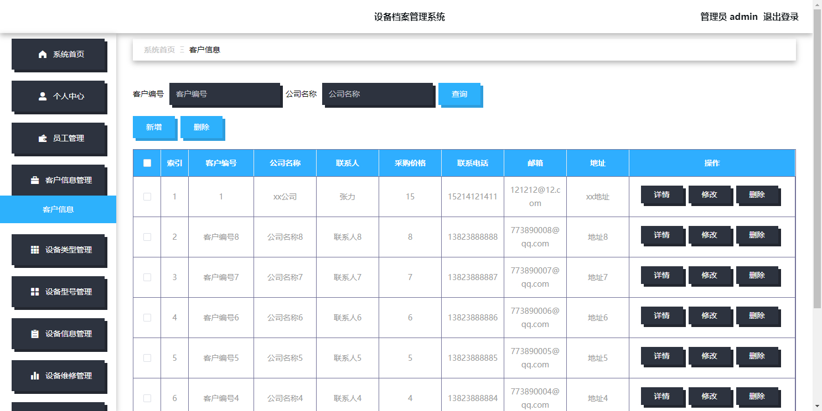Open 详情 for 公司名称7 row
Screen dimensions: 822x411
pyautogui.click(x=662, y=275)
